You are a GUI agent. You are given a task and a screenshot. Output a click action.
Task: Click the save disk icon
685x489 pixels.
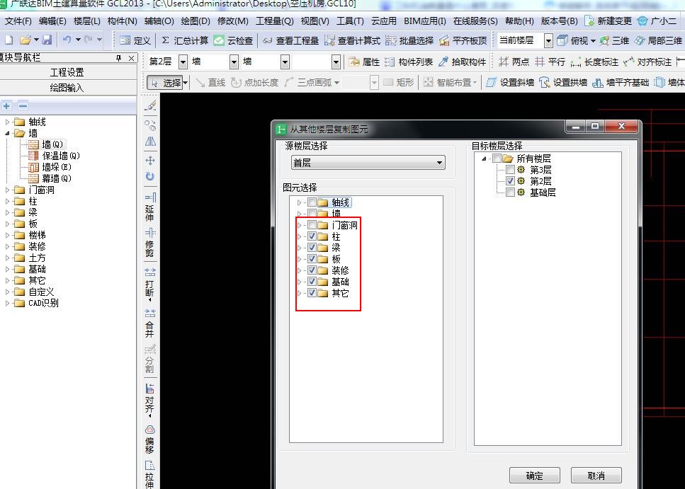[x=47, y=40]
